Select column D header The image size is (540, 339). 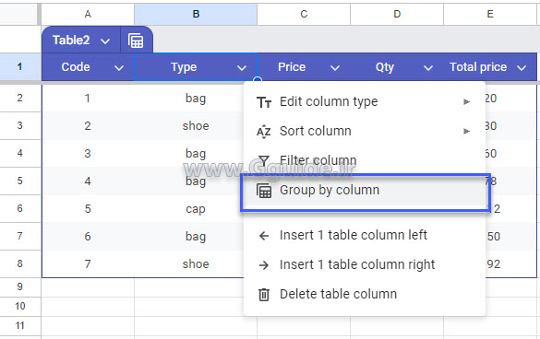point(397,14)
